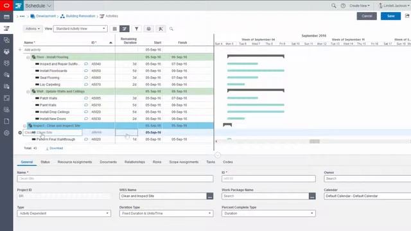Click the panel splitter collapse circle
This screenshot has height=231, width=411.
click(217, 155)
